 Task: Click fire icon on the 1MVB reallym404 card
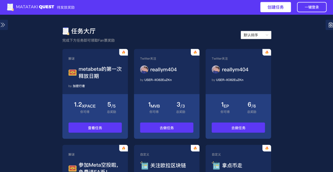click(x=195, y=52)
